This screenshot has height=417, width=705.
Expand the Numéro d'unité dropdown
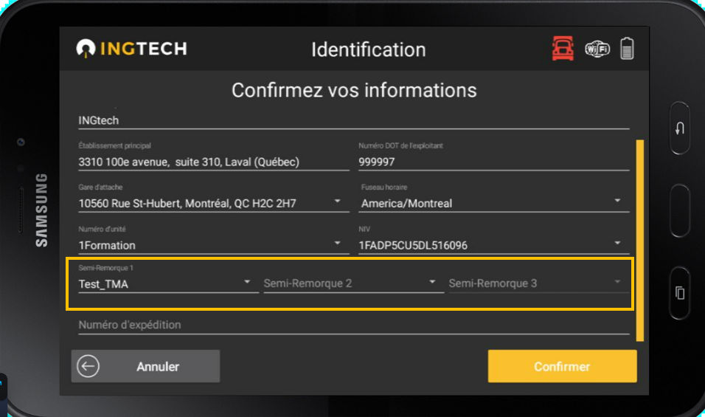[337, 243]
